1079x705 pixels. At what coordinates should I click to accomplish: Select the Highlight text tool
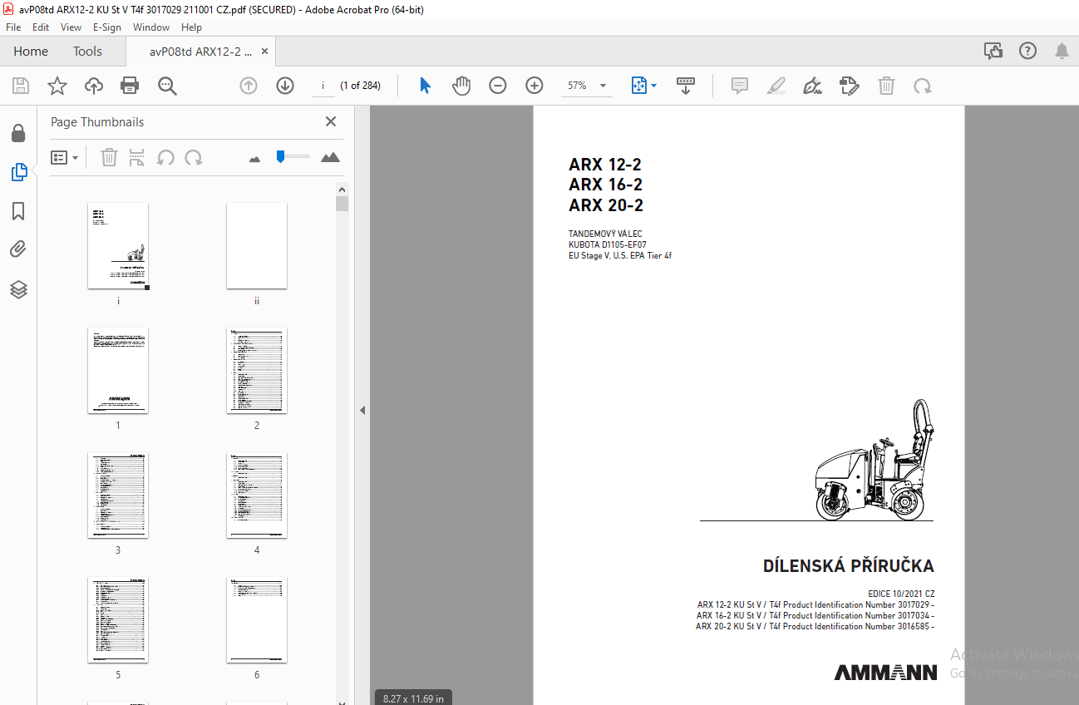776,86
